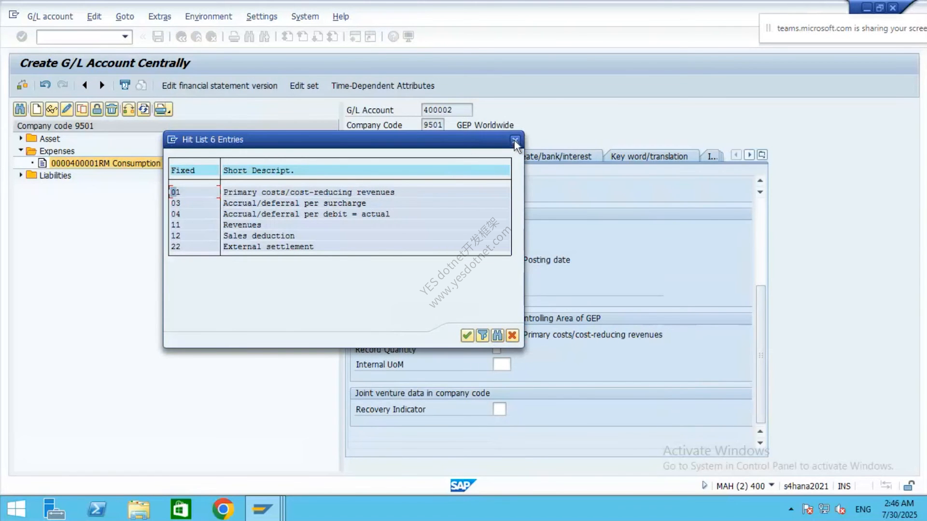This screenshot has height=521, width=927.
Task: Click the binoculars search icon in tree toolbar
Action: [x=20, y=109]
